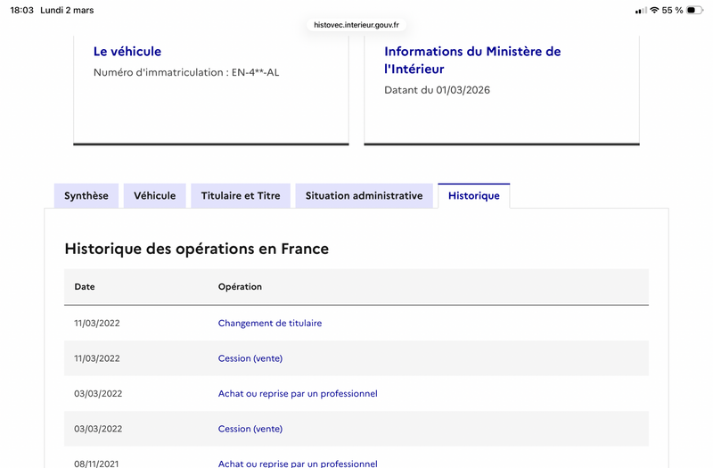Click Informations du Ministère de l'Intérieur heading
The height and width of the screenshot is (468, 713).
pyautogui.click(x=472, y=60)
